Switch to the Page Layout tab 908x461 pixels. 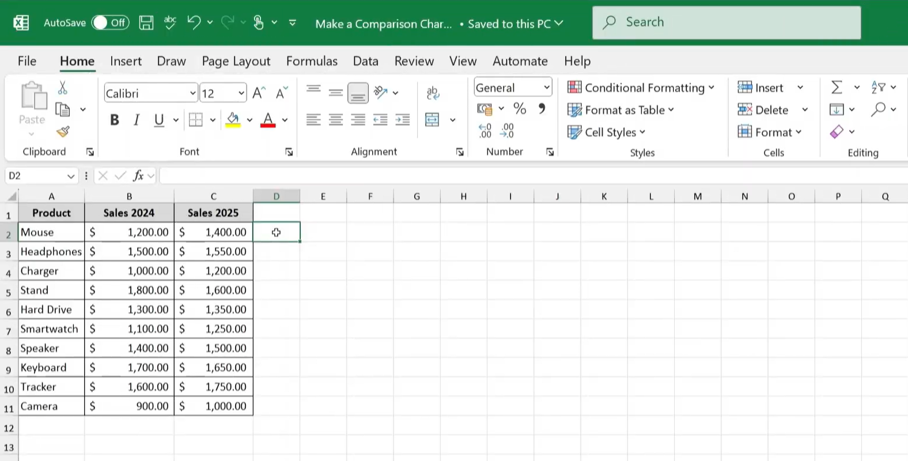(236, 61)
